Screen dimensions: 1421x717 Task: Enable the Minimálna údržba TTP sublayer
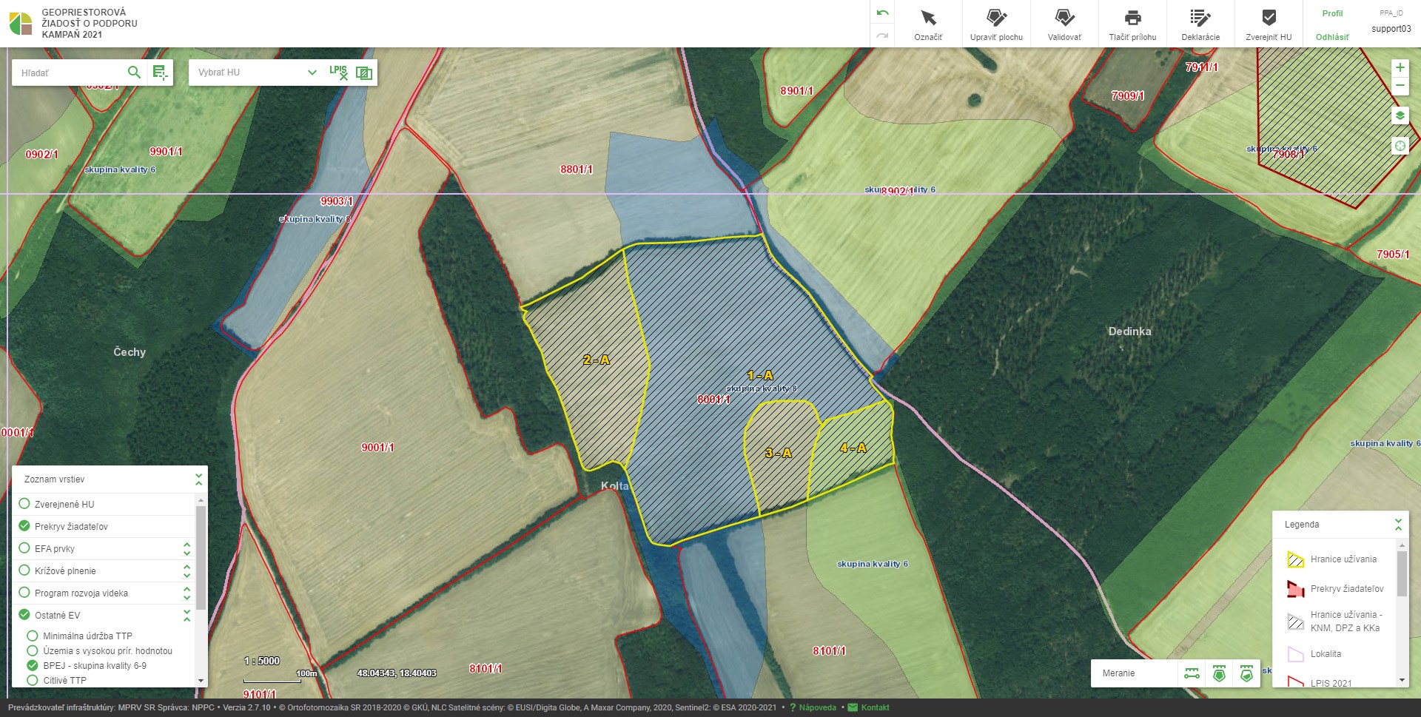pos(33,636)
